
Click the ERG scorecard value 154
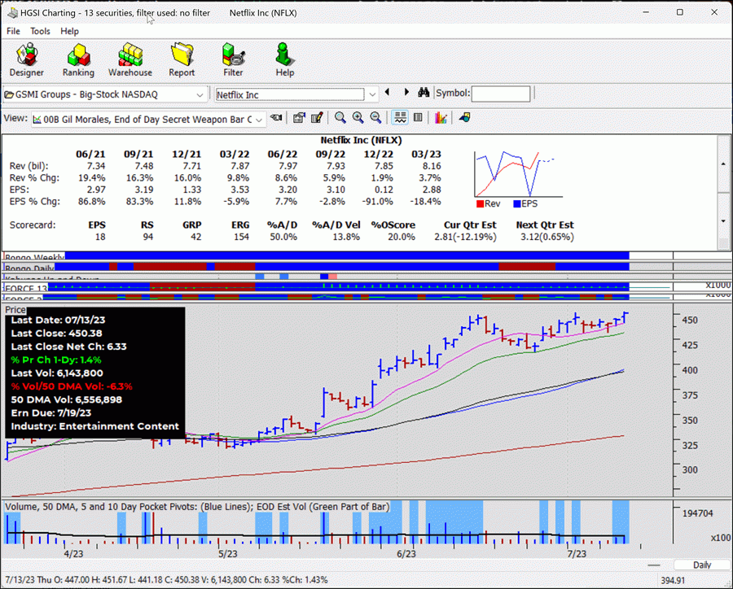click(x=241, y=238)
